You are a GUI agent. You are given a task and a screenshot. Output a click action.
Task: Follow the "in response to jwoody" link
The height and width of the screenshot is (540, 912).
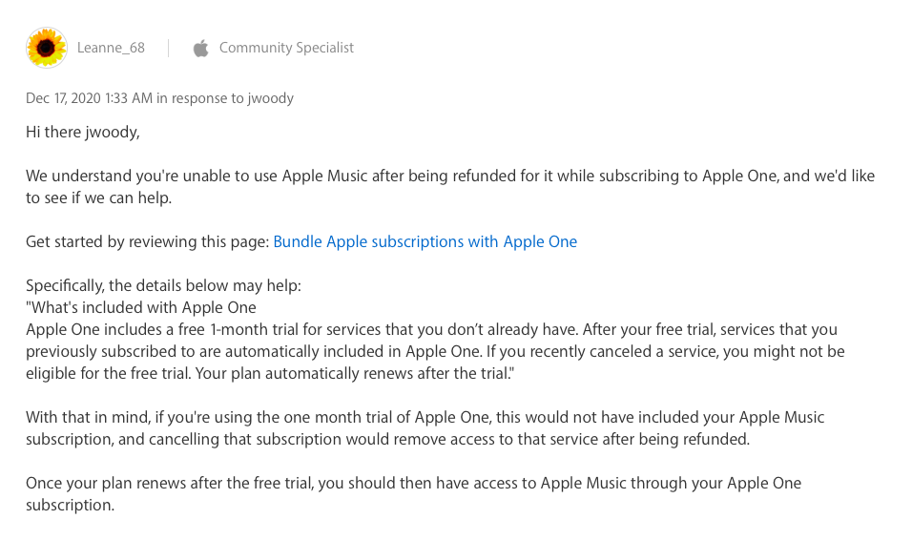click(x=225, y=98)
